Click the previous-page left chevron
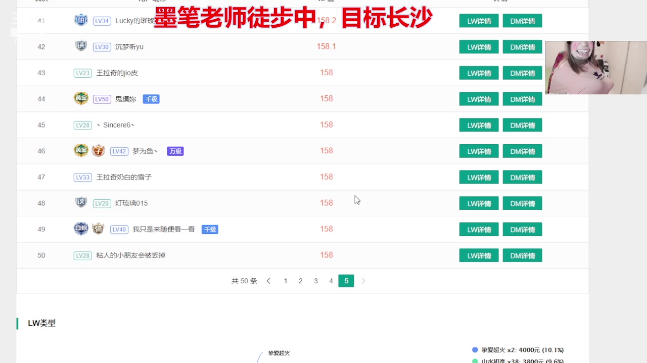The height and width of the screenshot is (363, 647). point(268,281)
